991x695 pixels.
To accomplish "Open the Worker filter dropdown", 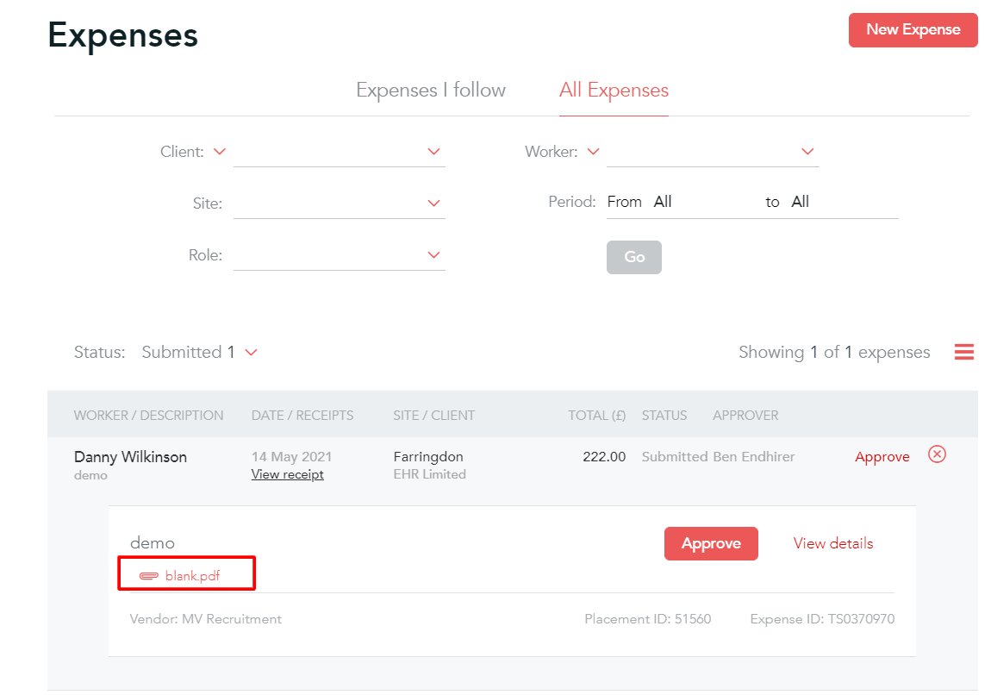I will [807, 151].
